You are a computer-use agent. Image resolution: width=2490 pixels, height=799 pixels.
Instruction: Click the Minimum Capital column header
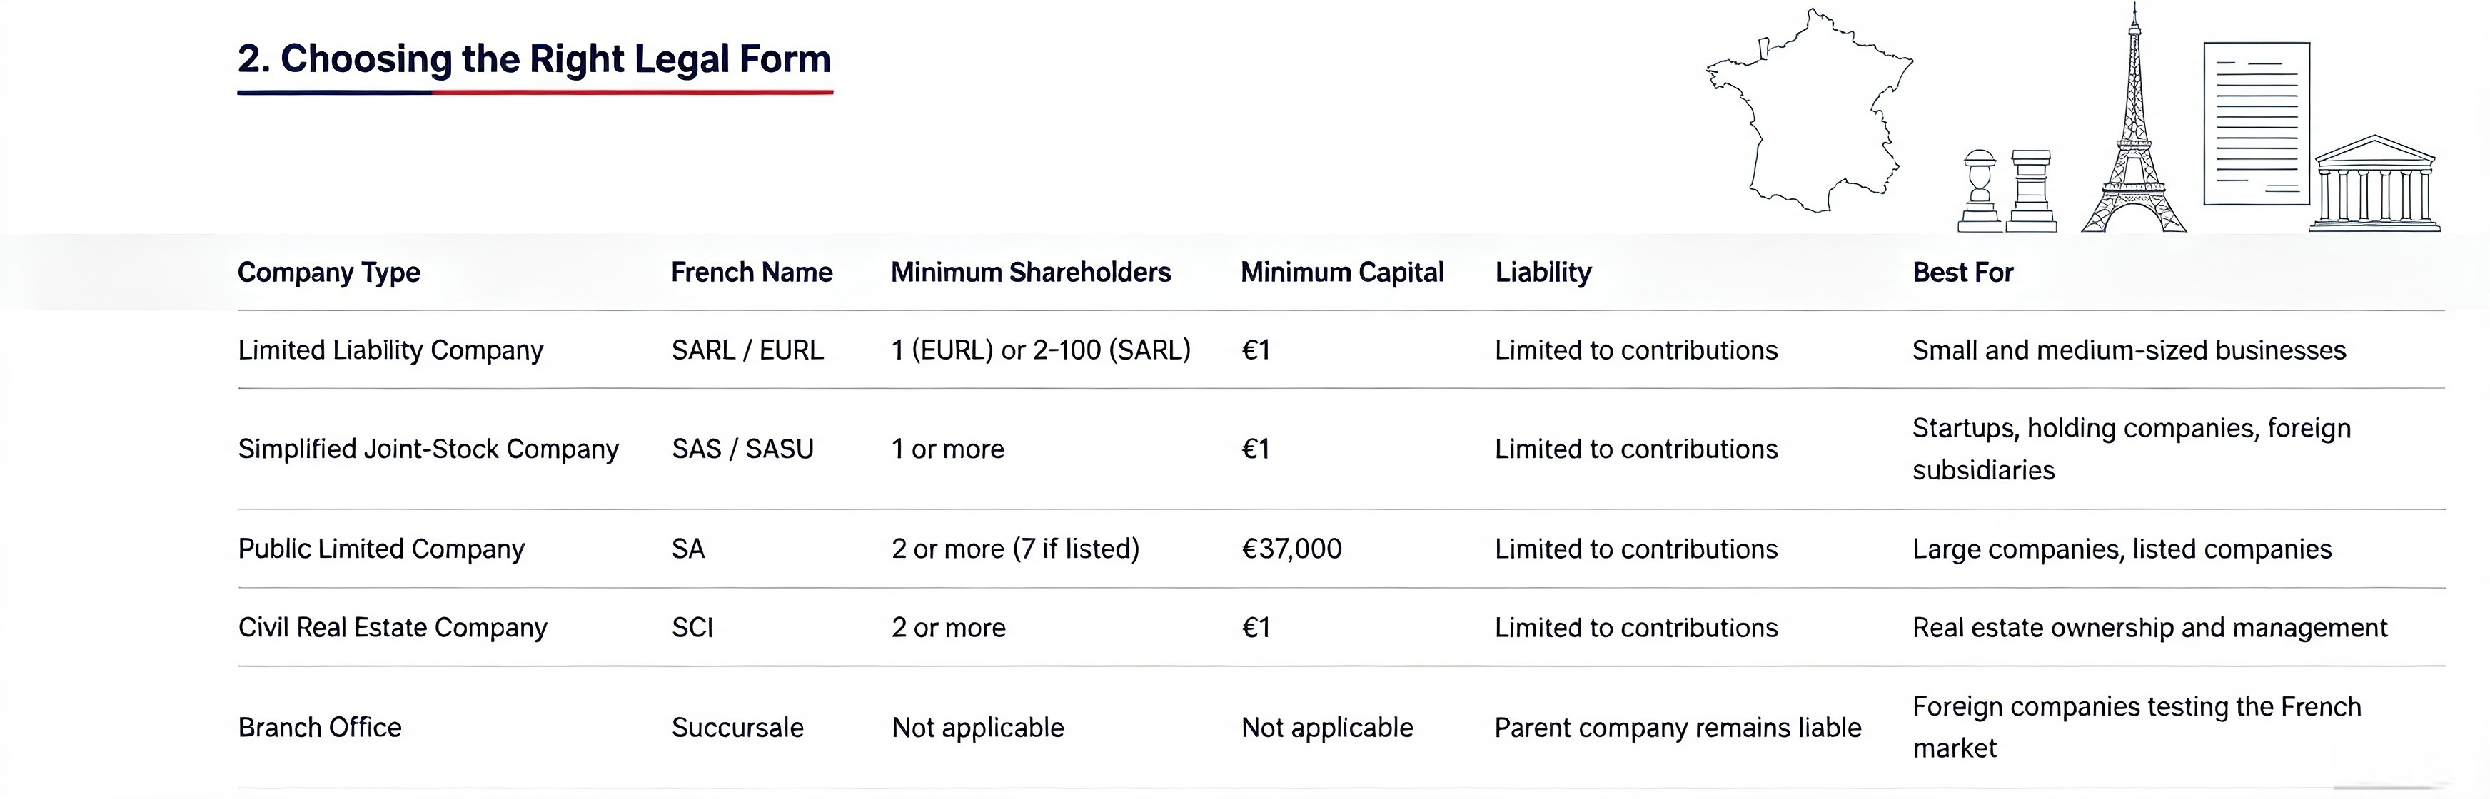pos(1341,273)
